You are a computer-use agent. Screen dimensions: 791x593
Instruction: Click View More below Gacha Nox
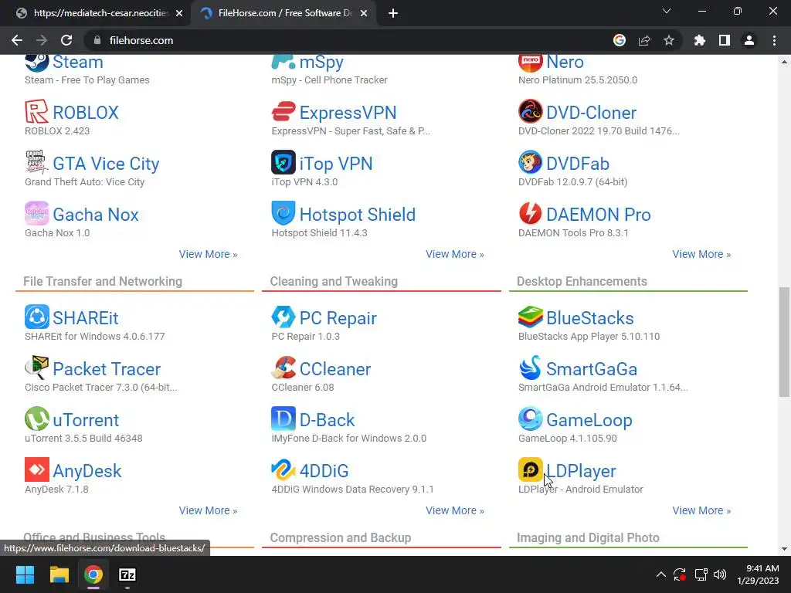208,254
